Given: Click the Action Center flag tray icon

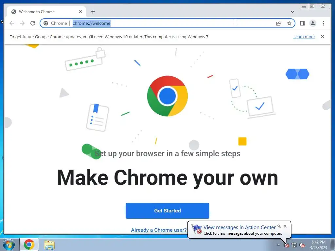Looking at the screenshot, I should (x=286, y=245).
